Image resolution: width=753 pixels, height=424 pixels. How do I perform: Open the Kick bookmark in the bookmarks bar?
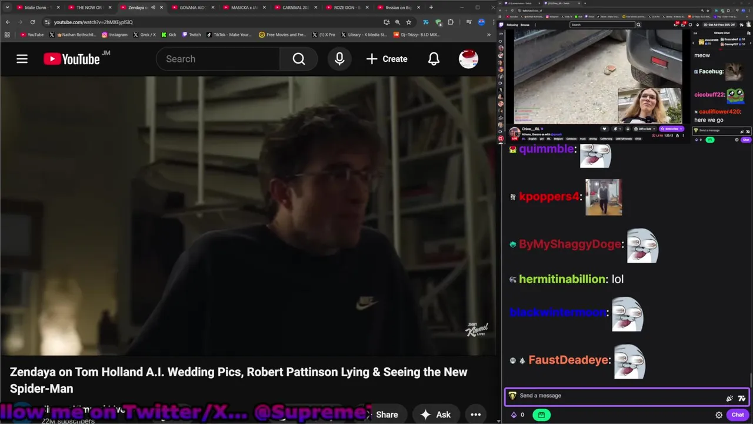point(169,35)
